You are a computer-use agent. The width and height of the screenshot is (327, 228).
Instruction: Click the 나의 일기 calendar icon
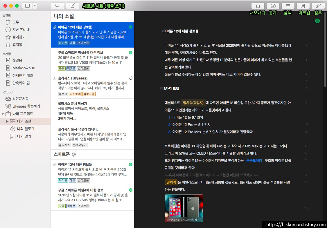13,136
